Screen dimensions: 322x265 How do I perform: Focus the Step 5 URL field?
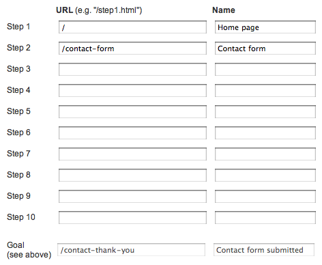click(x=132, y=112)
